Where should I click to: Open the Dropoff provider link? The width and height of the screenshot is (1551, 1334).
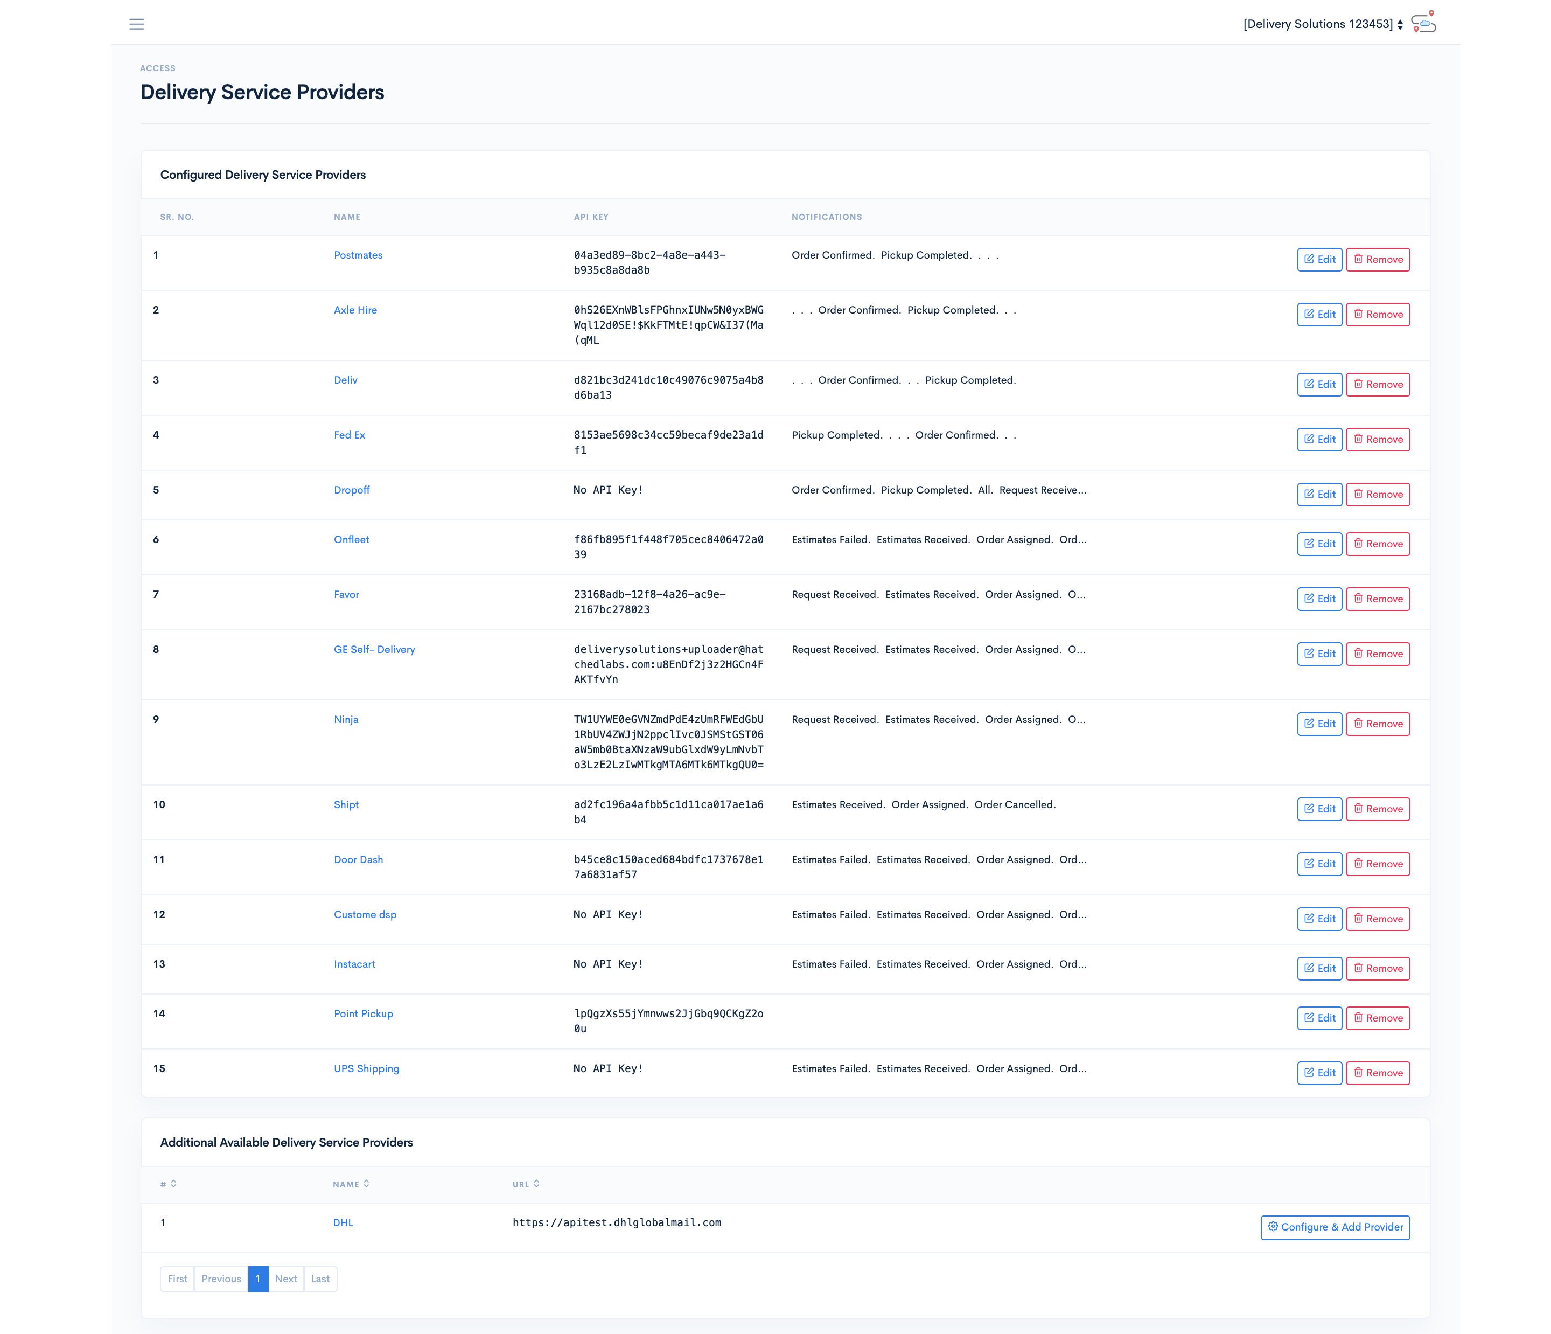tap(351, 491)
